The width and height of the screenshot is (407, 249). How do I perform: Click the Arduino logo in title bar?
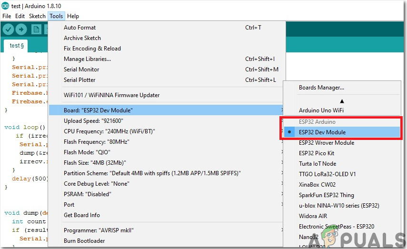click(x=5, y=6)
